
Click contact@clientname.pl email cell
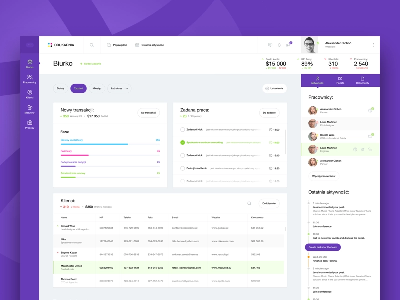click(184, 228)
